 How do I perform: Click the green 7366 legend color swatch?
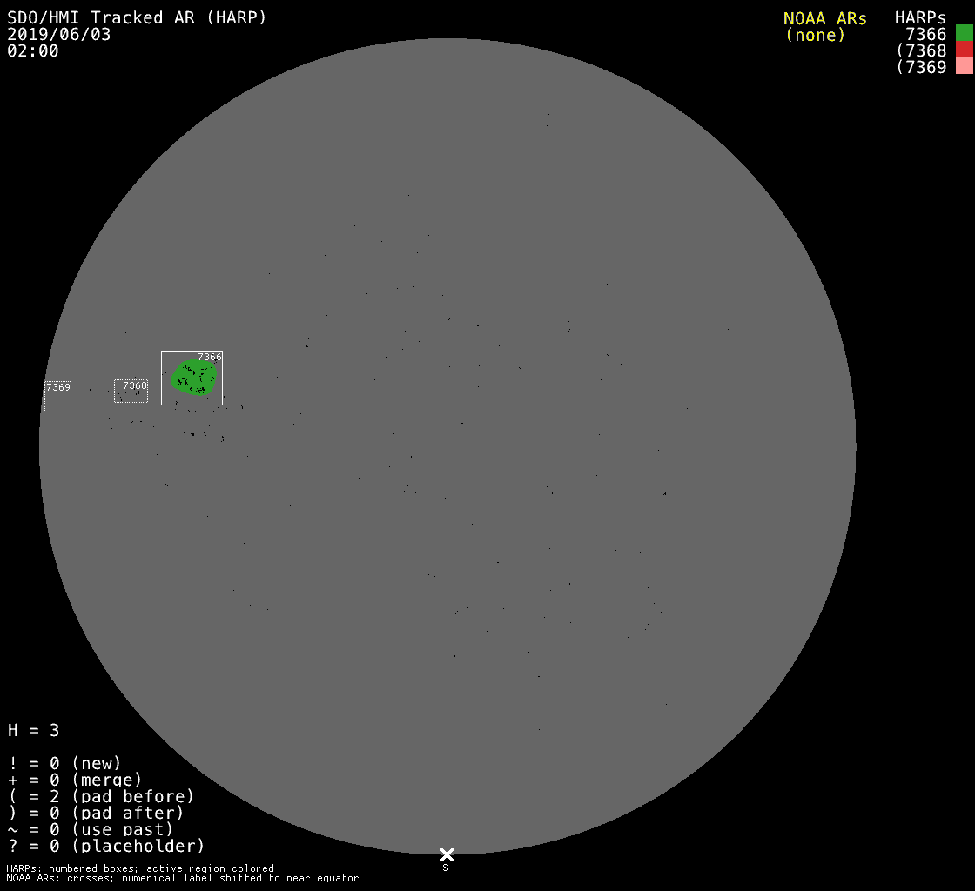click(x=964, y=33)
